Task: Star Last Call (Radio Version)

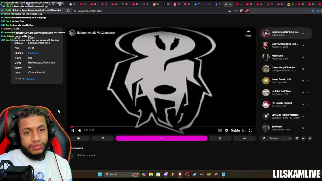Action: tap(303, 116)
